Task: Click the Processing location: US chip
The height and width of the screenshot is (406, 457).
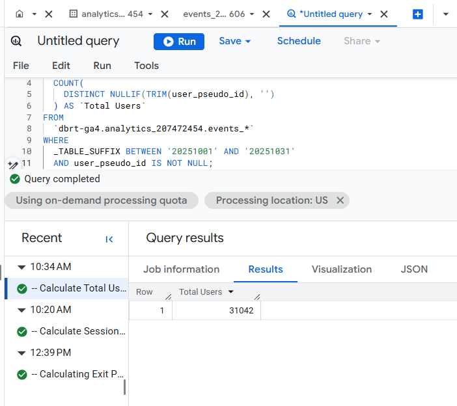Action: 277,200
